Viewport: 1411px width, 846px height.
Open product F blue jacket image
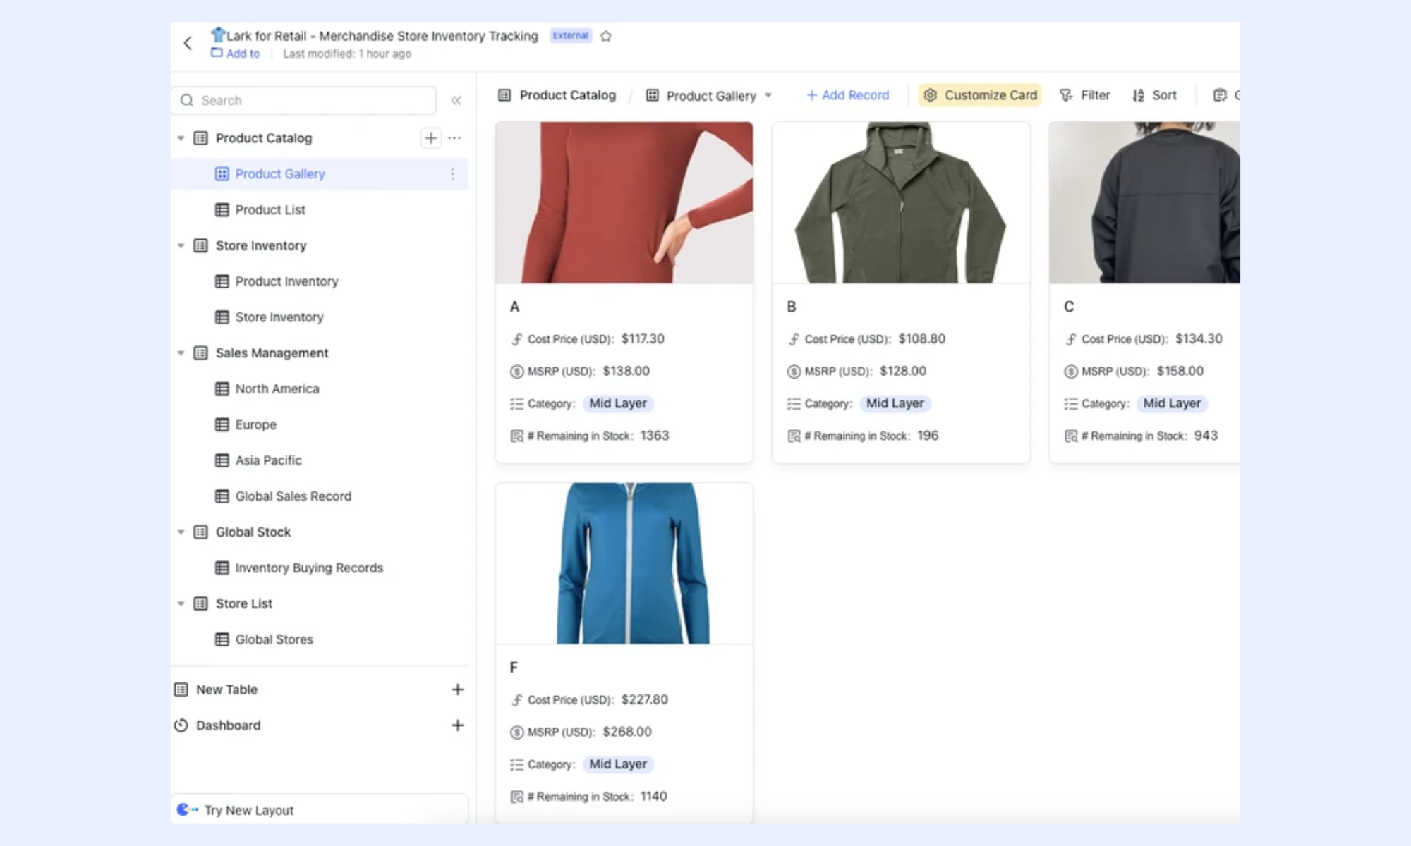click(624, 563)
